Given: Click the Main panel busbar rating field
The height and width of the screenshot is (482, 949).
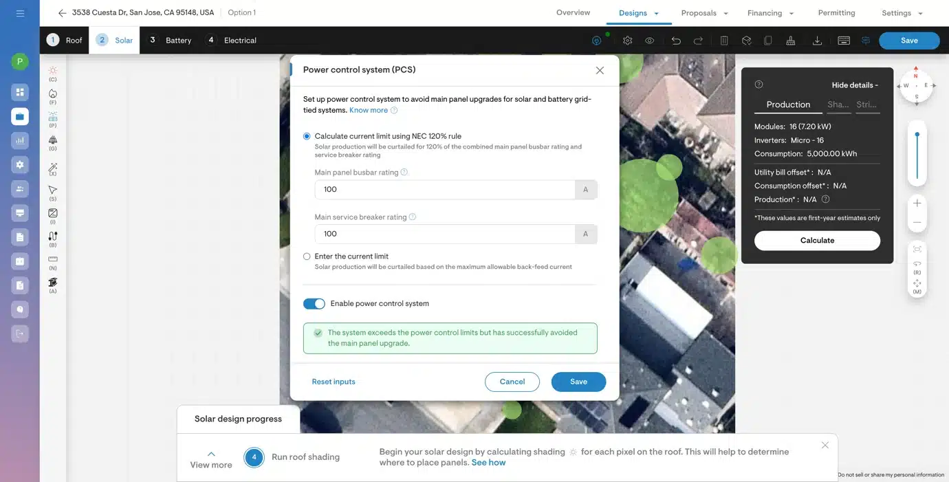Looking at the screenshot, I should (445, 190).
